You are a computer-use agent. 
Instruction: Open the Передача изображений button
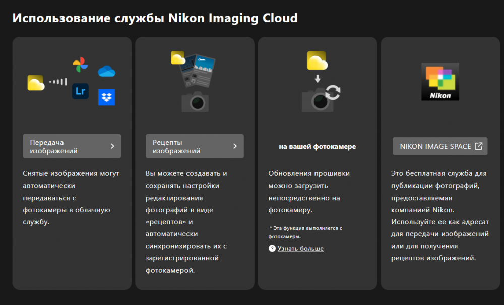coord(72,146)
